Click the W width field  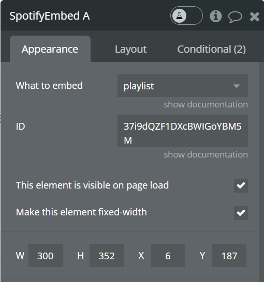click(x=46, y=255)
